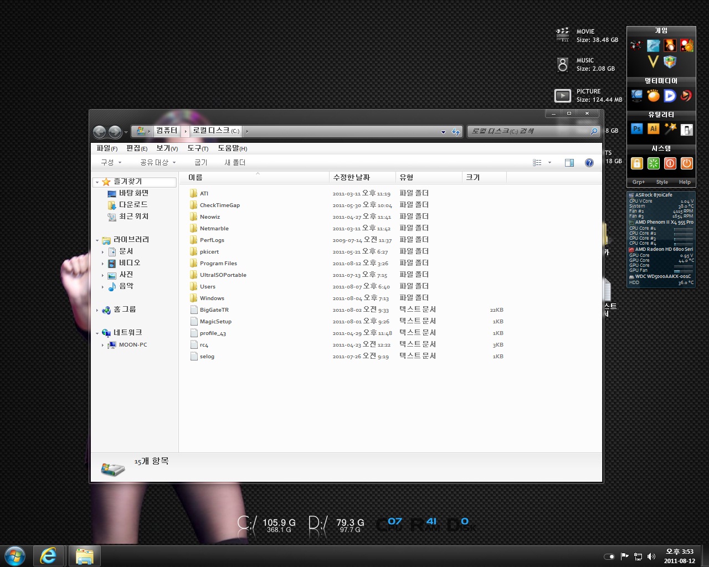Click the Forward navigation arrow in Explorer
The height and width of the screenshot is (567, 709).
[x=115, y=132]
